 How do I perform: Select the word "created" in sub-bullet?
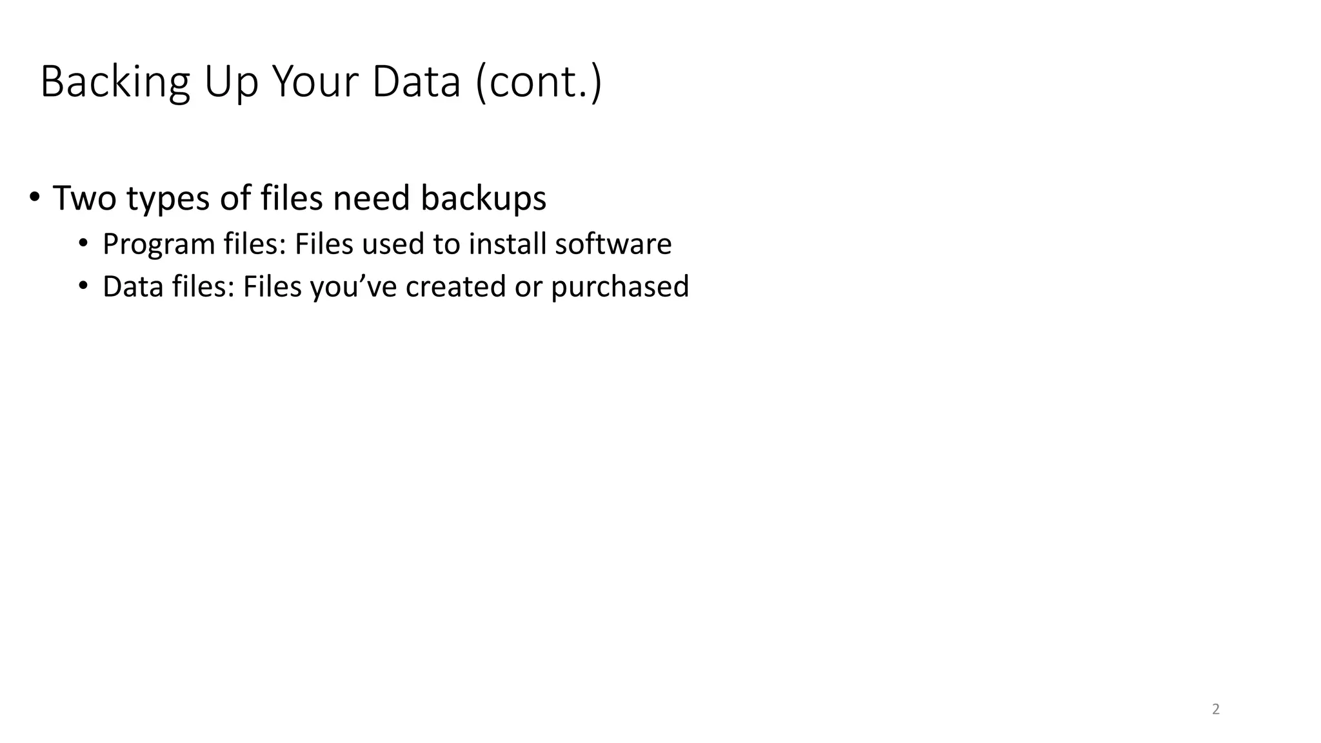point(455,286)
